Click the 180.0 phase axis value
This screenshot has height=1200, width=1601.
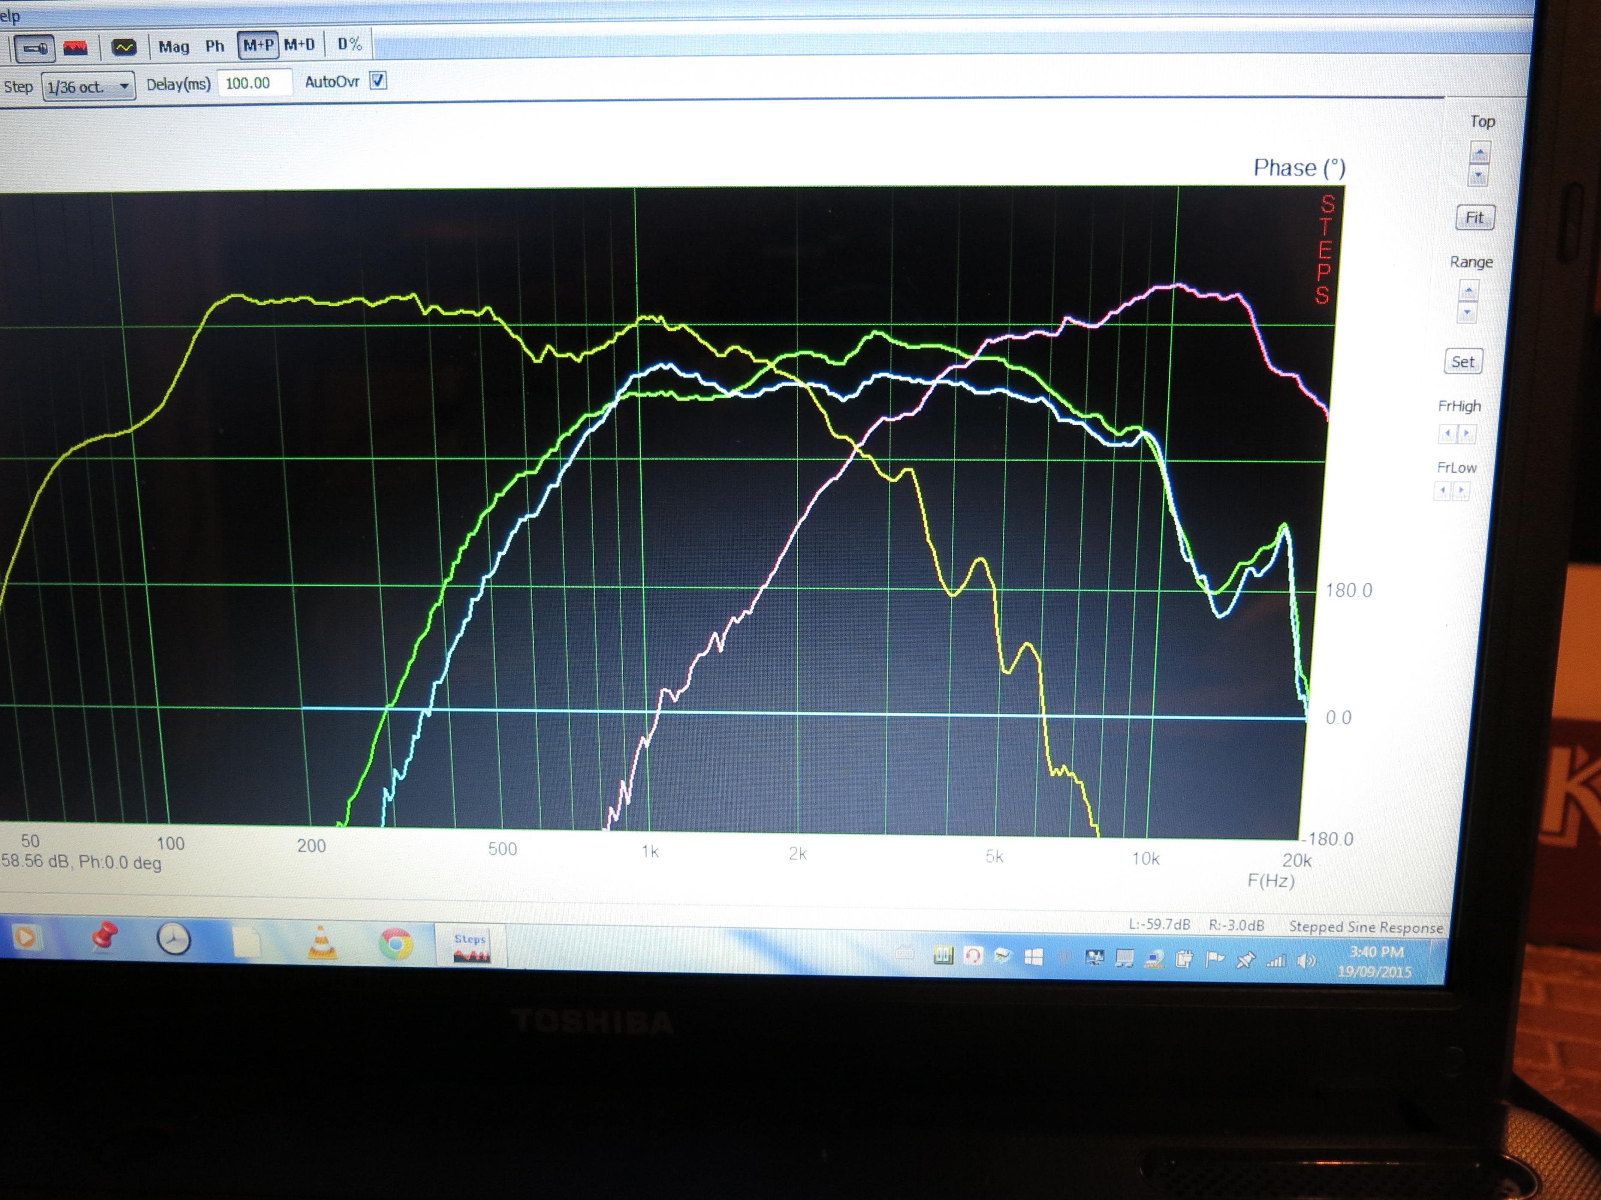pos(1348,590)
